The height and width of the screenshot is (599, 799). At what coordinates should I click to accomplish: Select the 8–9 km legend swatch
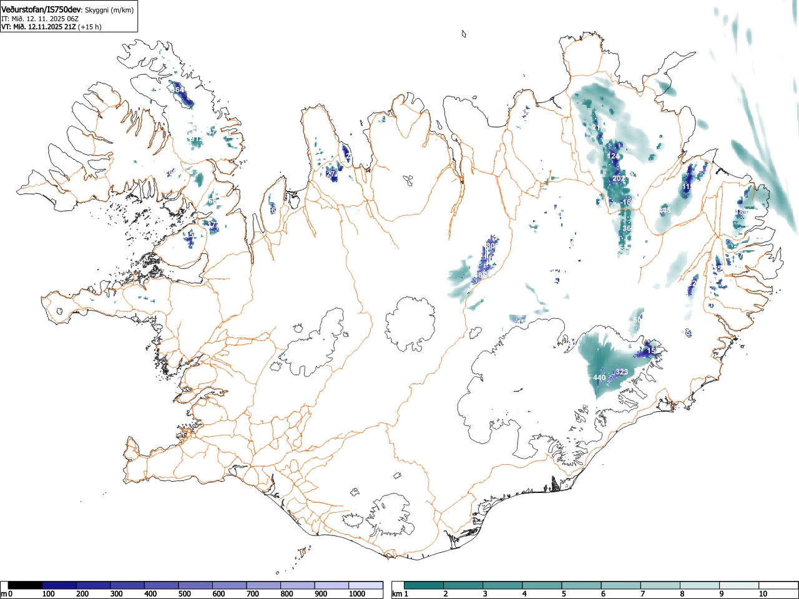pos(699,585)
